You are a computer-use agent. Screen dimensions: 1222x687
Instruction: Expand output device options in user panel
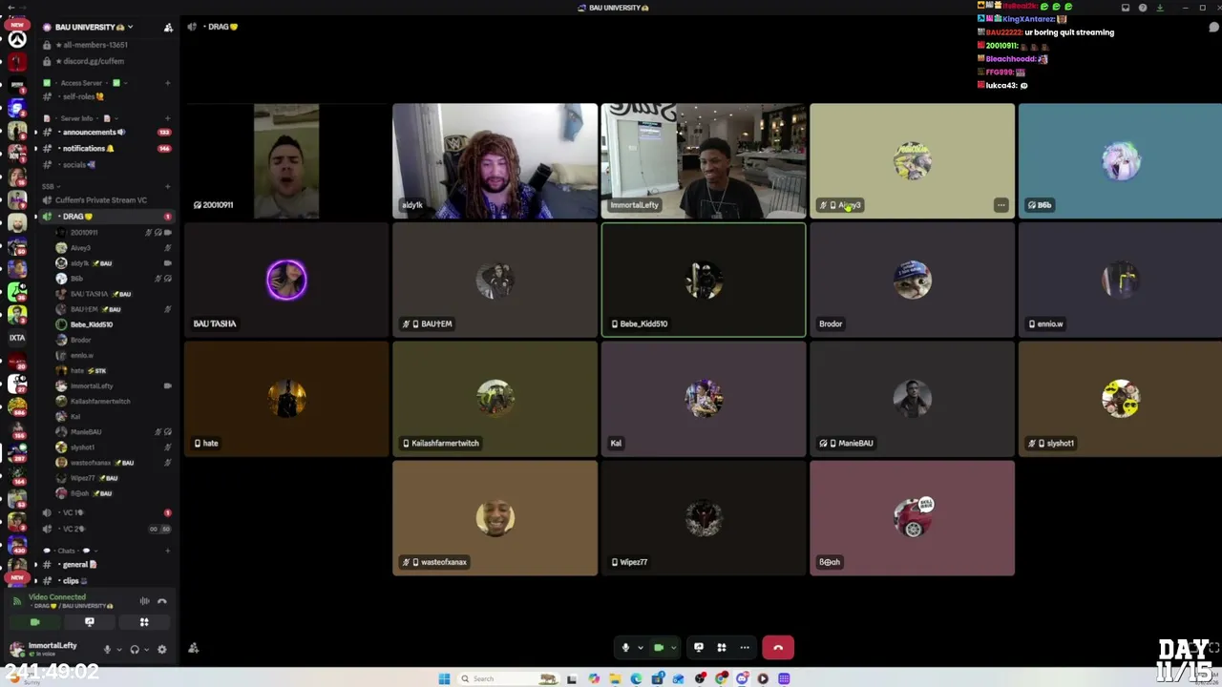point(146,650)
